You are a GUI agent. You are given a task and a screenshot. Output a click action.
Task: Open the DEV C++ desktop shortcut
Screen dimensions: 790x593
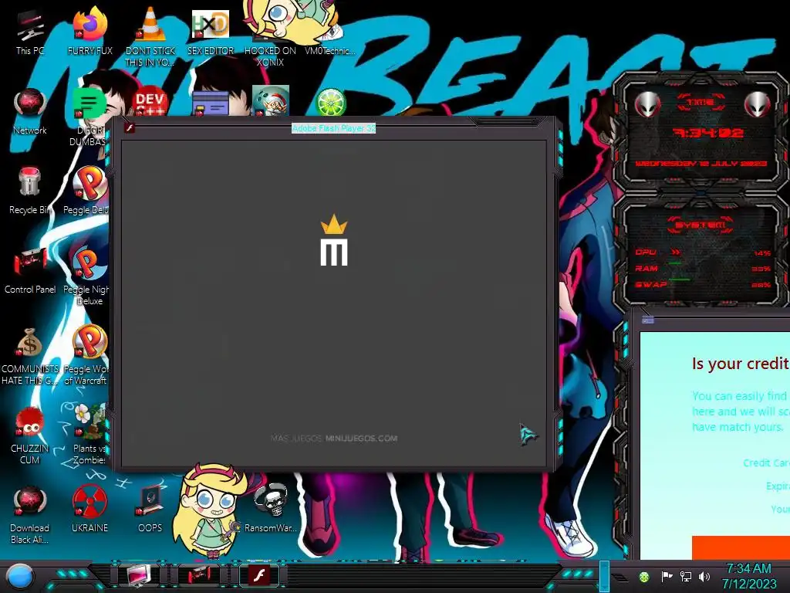150,103
